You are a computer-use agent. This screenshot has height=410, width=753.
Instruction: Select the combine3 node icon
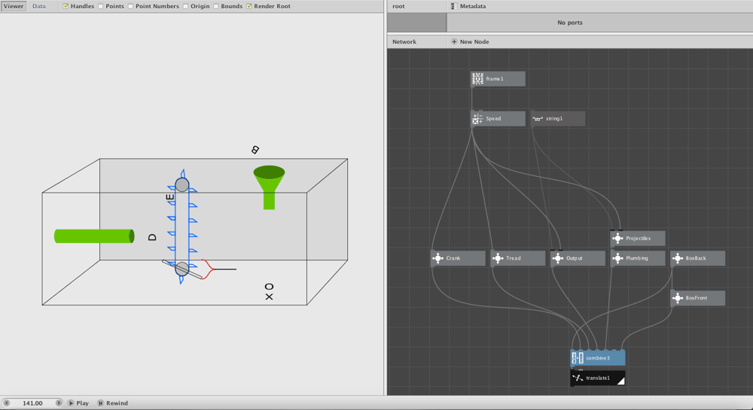pyautogui.click(x=578, y=358)
